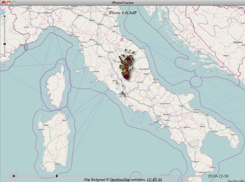Click the Monaco label on the map
The height and width of the screenshot is (182, 245).
click(24, 45)
